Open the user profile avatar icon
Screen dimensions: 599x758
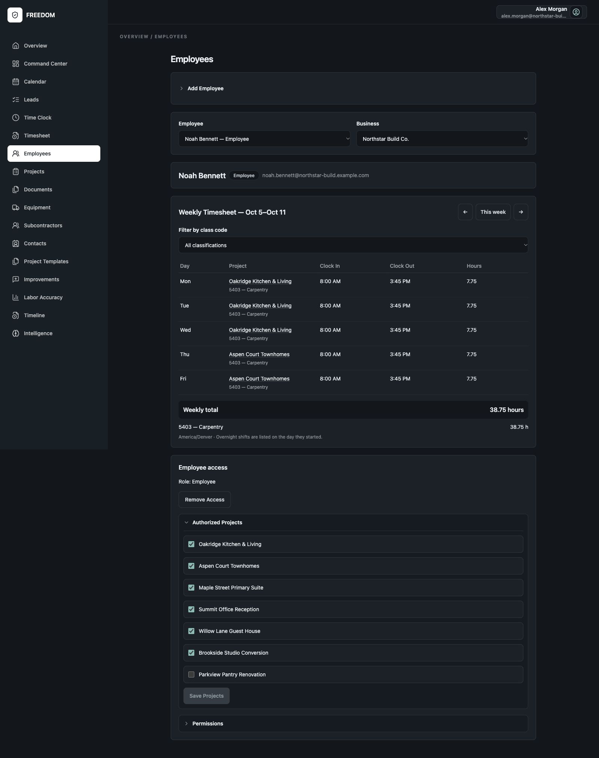[576, 12]
